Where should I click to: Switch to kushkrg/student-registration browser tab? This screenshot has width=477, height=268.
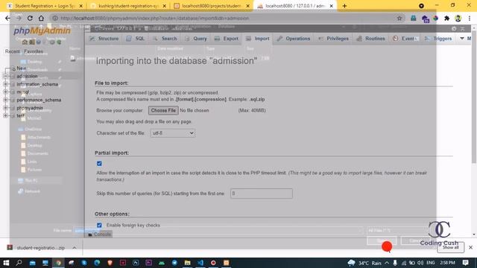128,6
